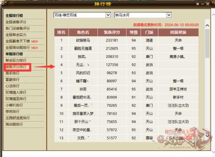
Task: Open 玫瑰情人排行 ranking list
Action: [x=16, y=92]
